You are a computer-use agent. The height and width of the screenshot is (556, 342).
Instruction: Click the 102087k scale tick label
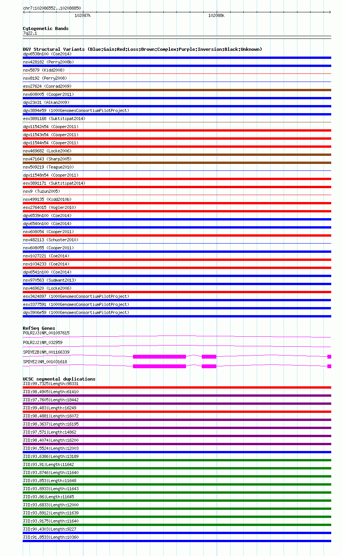(83, 15)
